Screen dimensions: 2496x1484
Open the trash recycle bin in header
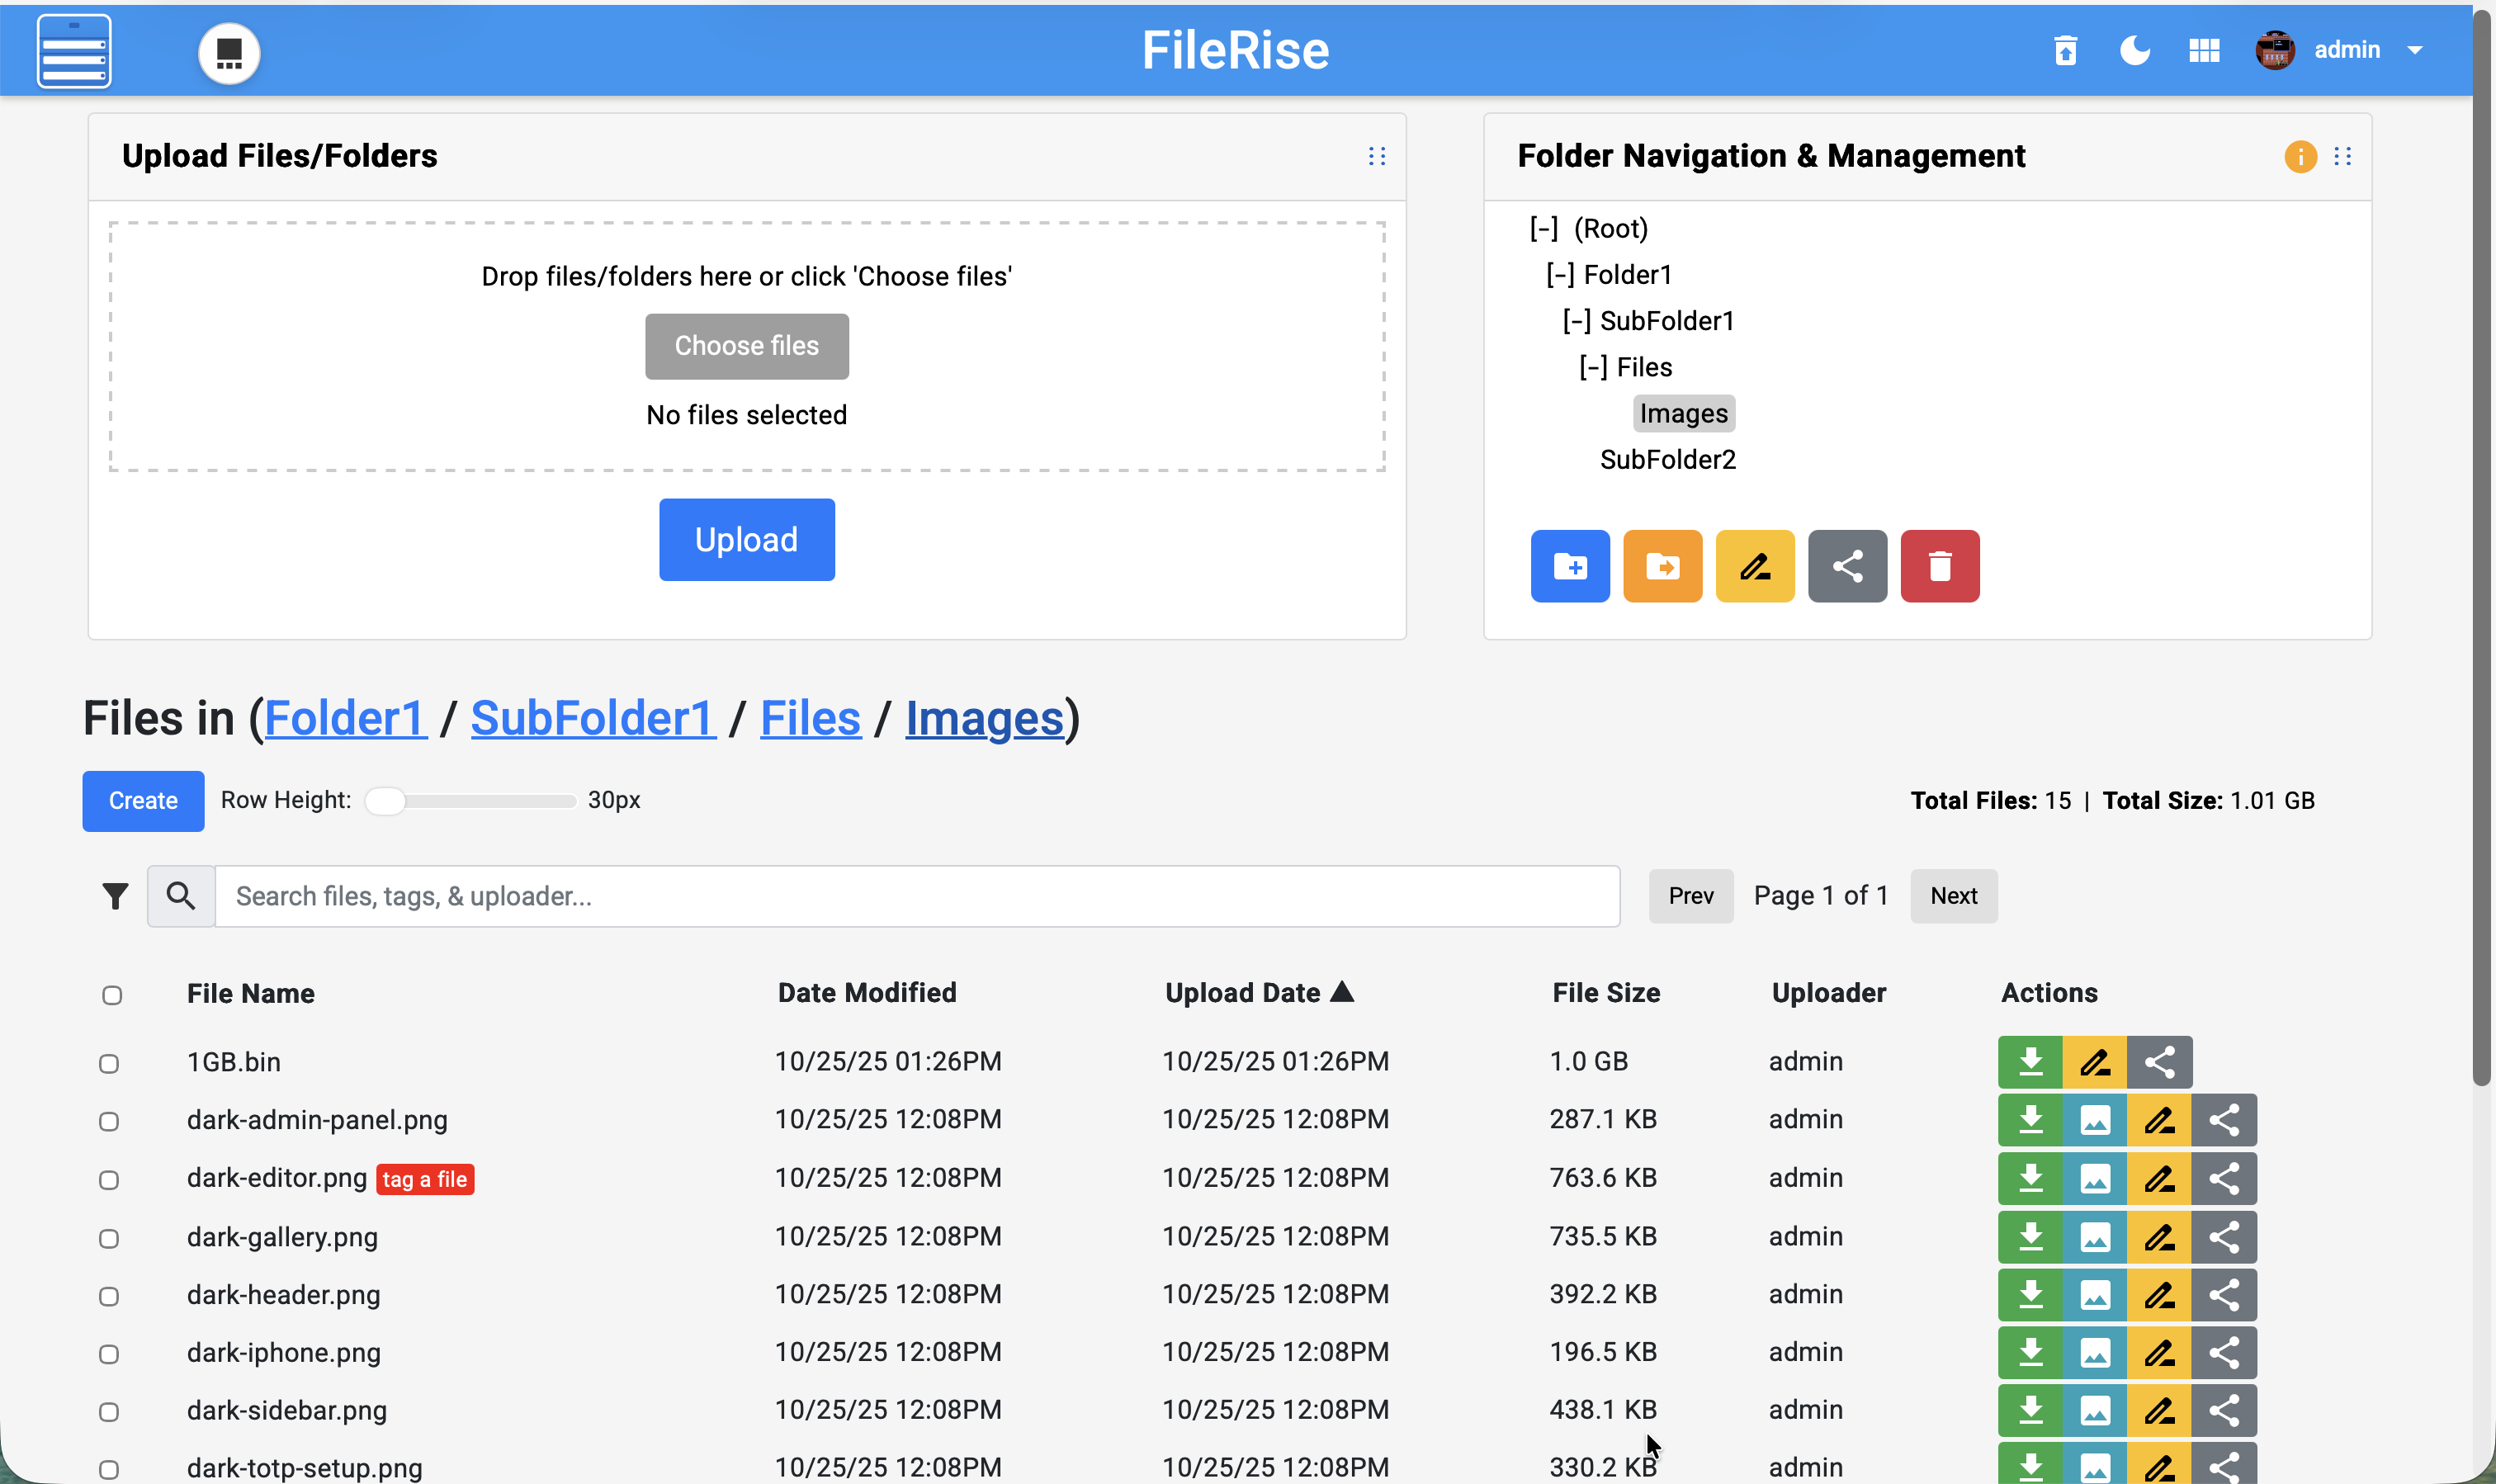click(x=2065, y=50)
